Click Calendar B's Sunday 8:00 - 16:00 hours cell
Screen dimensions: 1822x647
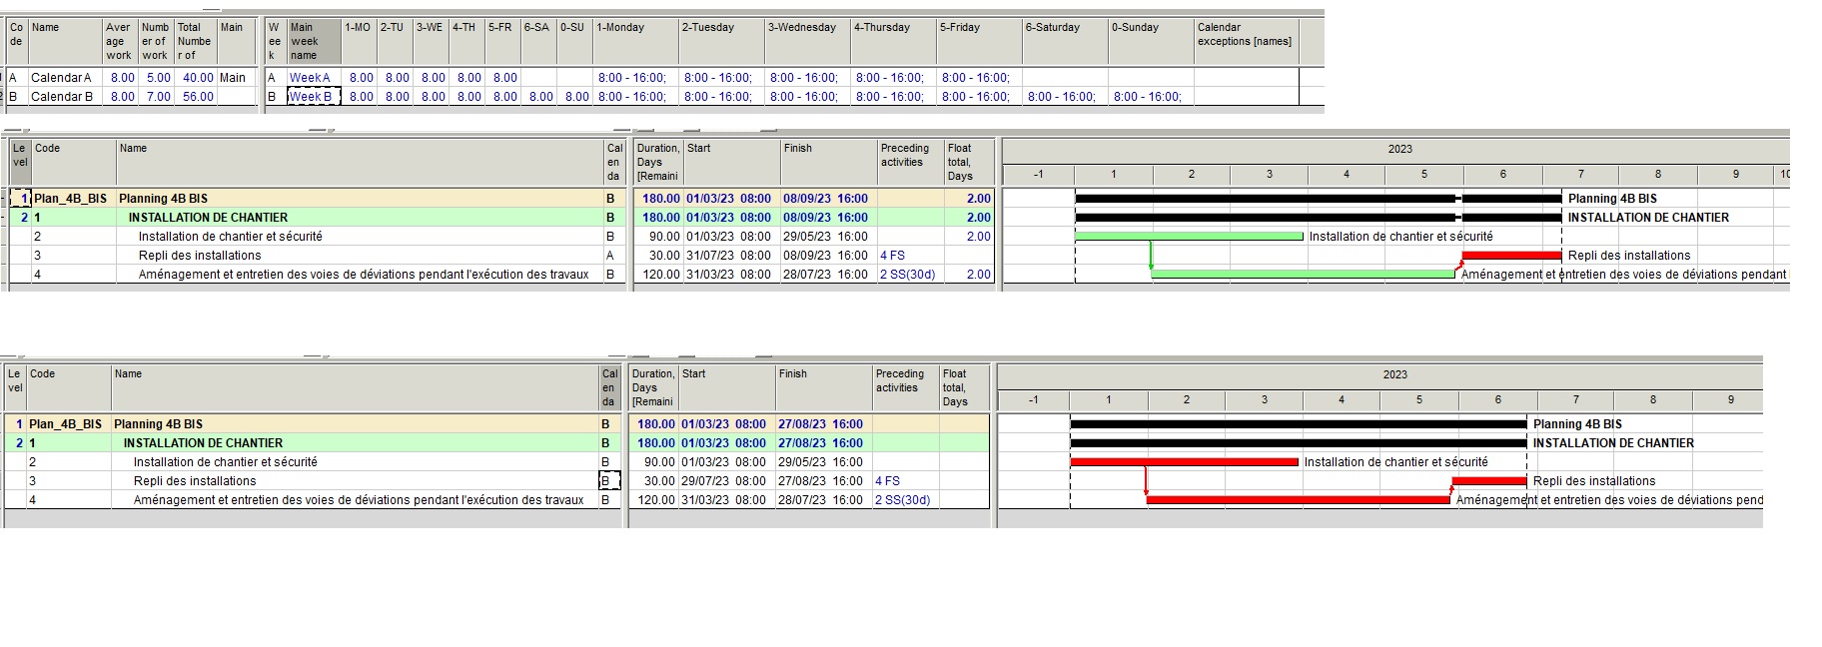click(1150, 97)
